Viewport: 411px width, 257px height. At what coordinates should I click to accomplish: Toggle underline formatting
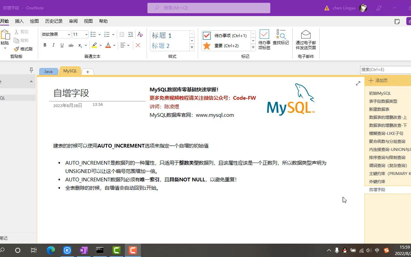click(x=62, y=45)
